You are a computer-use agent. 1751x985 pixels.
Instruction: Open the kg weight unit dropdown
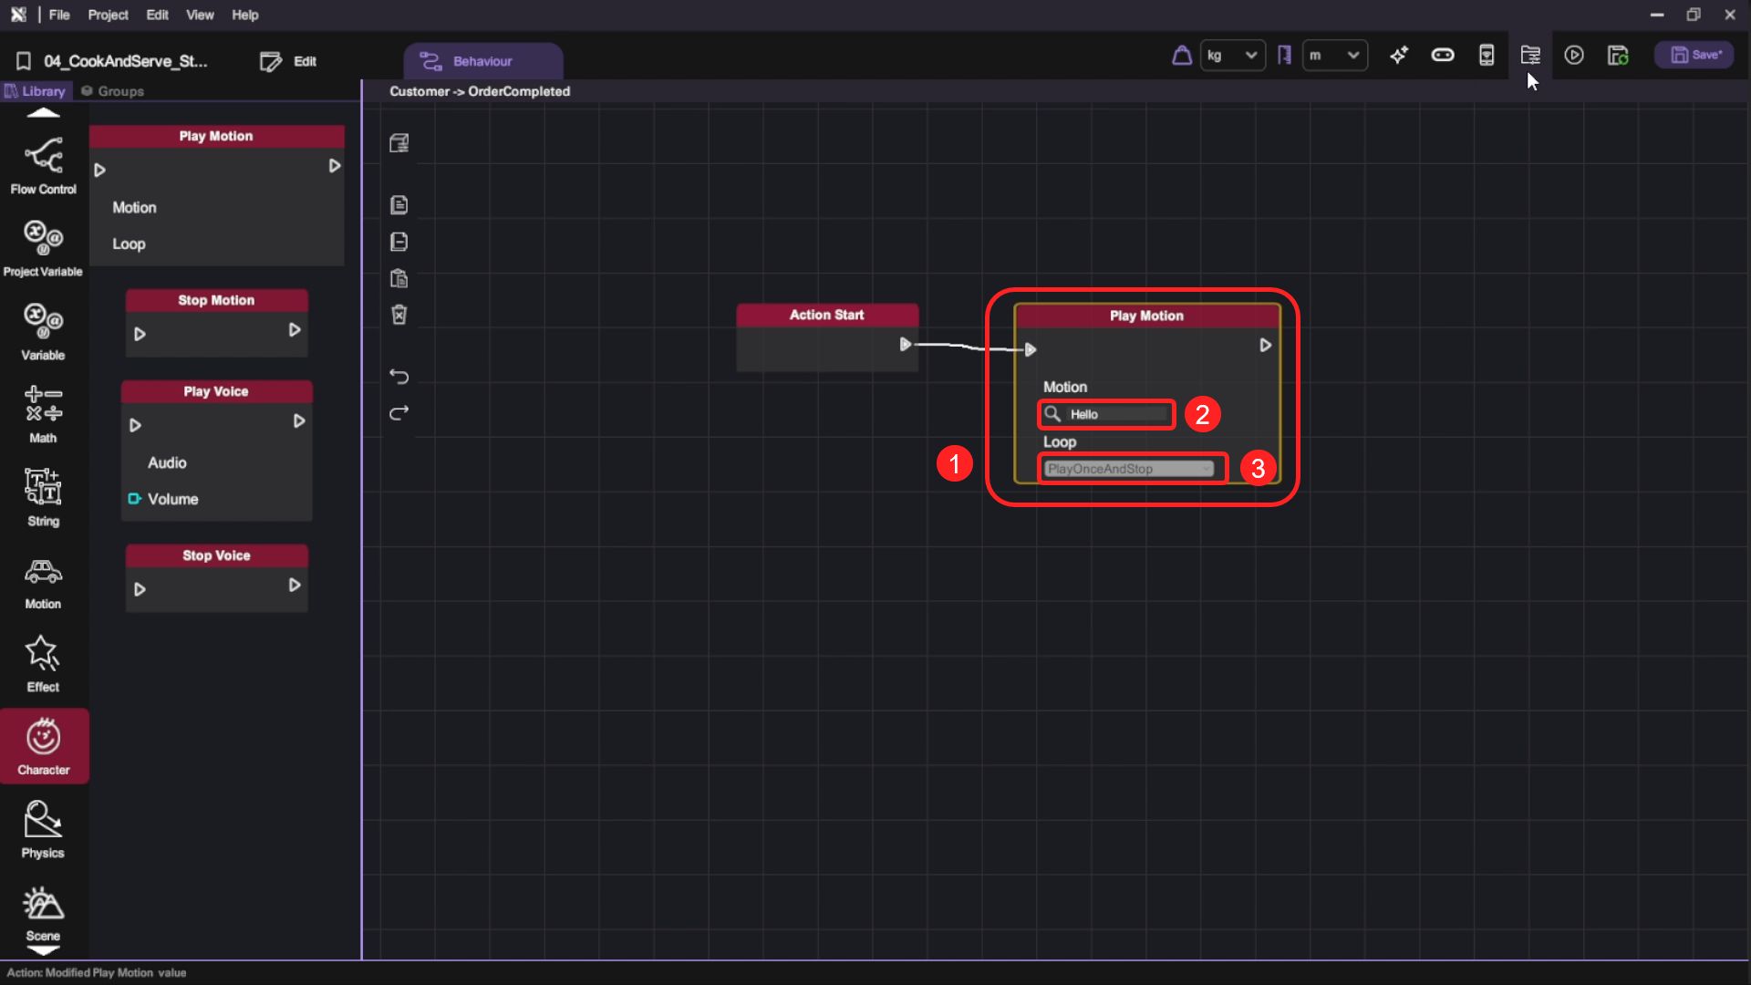pyautogui.click(x=1232, y=56)
